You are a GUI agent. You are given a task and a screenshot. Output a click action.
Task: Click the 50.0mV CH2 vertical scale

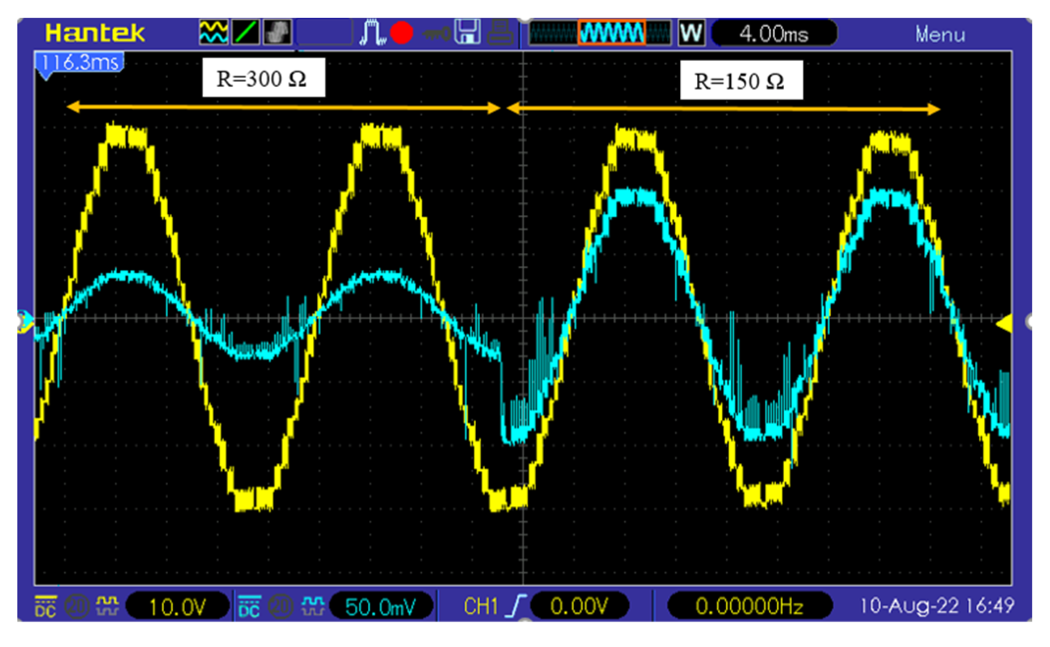pyautogui.click(x=381, y=607)
